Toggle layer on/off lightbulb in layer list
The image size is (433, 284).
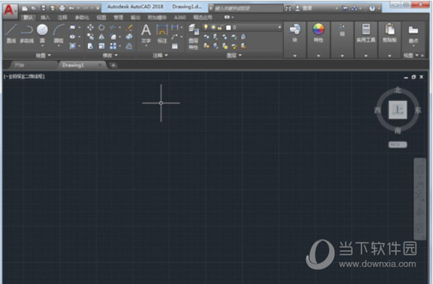point(206,27)
